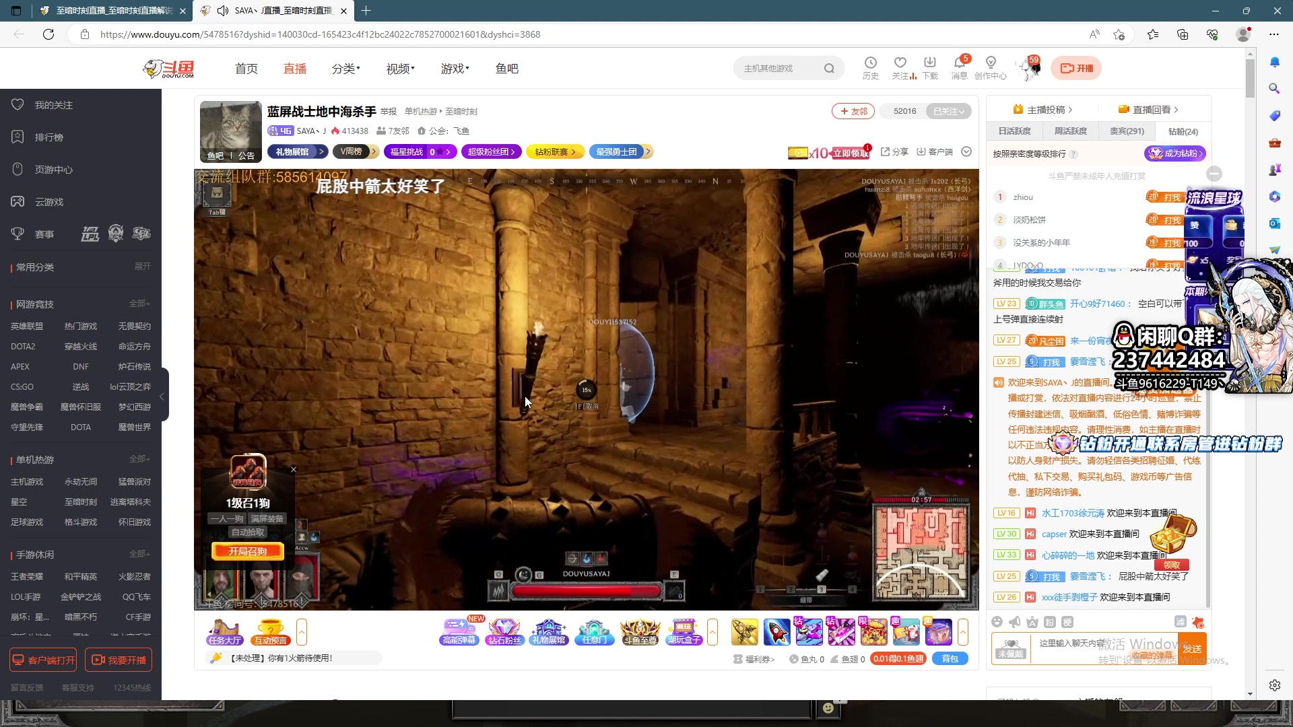This screenshot has height=727, width=1293.
Task: Expand 常用分类 with 展开
Action: pyautogui.click(x=142, y=267)
